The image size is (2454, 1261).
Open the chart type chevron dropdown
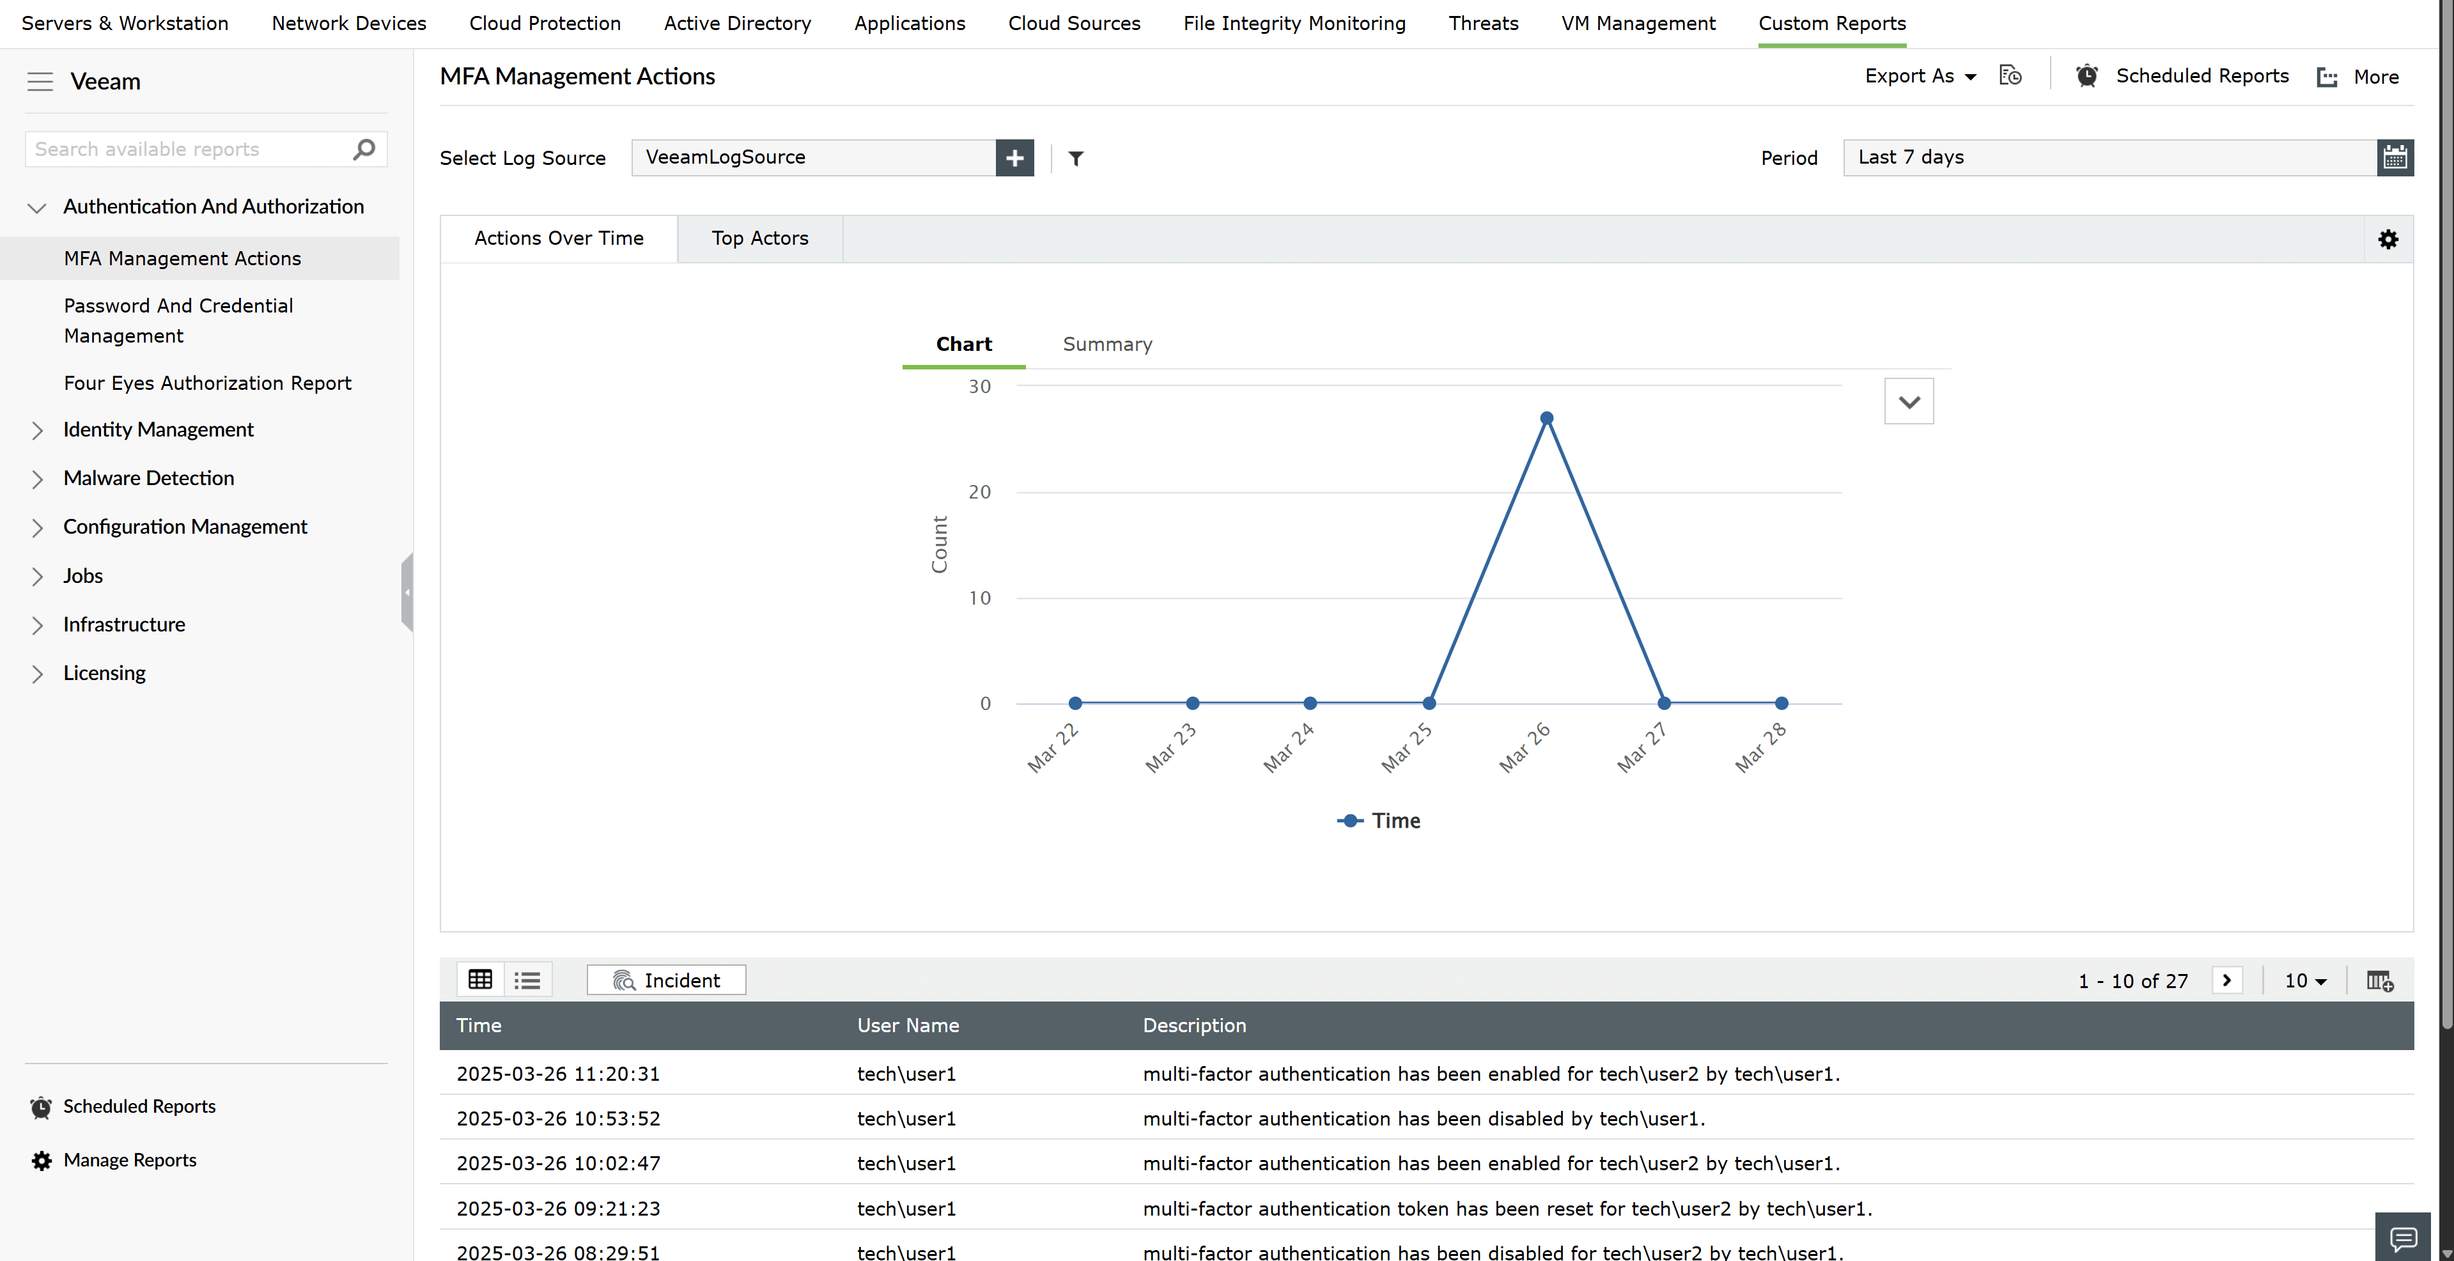[1909, 402]
